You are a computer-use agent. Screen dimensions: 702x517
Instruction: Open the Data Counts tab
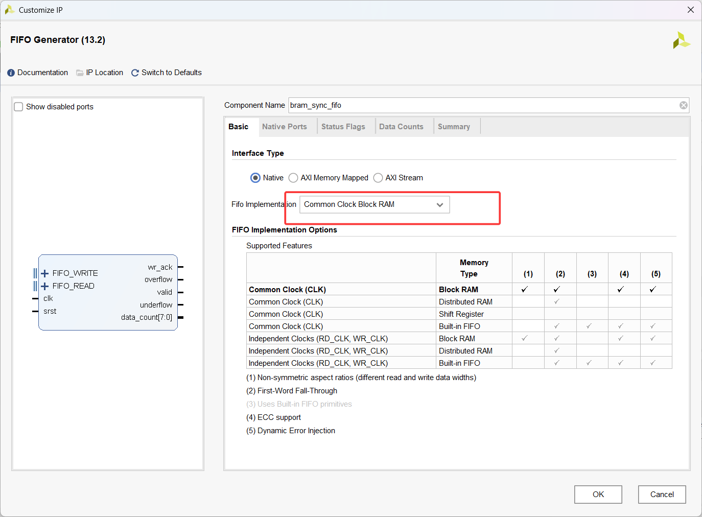point(401,127)
